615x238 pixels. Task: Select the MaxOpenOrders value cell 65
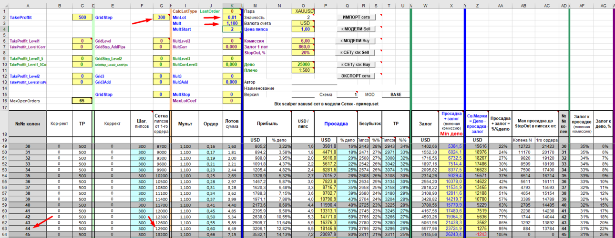click(x=82, y=101)
